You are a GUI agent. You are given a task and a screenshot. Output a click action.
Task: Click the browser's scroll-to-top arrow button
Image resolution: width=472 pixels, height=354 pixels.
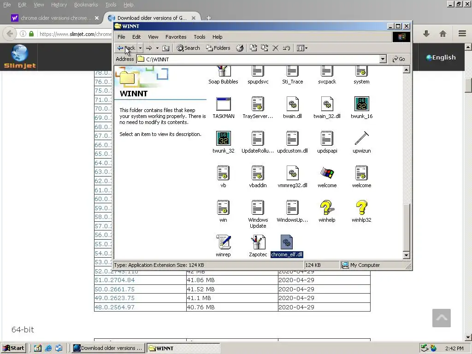[441, 318]
